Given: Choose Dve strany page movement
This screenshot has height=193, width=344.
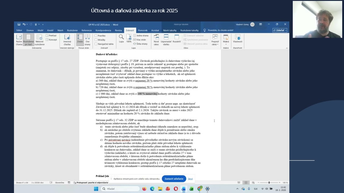Looking at the screenshot, I should click(x=87, y=40).
